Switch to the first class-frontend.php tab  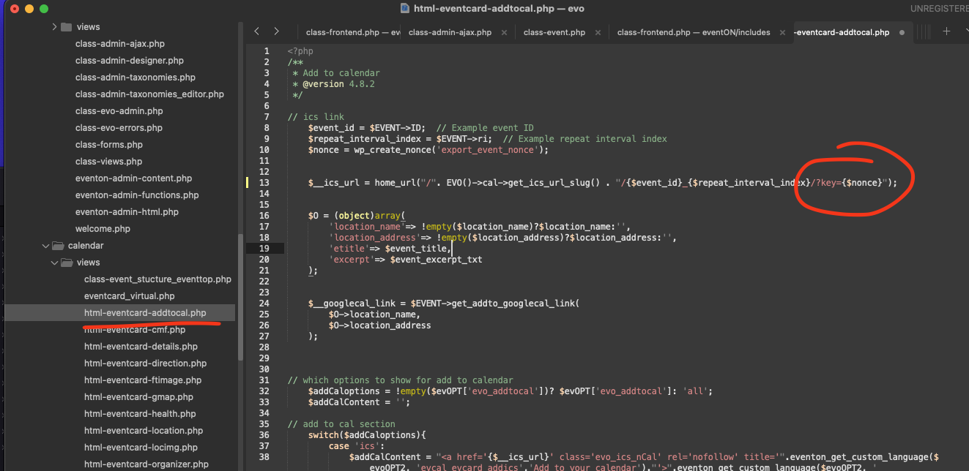click(353, 32)
